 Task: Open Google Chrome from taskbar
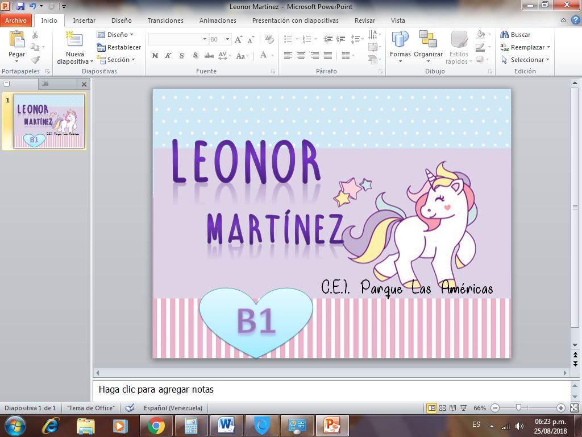tap(156, 426)
